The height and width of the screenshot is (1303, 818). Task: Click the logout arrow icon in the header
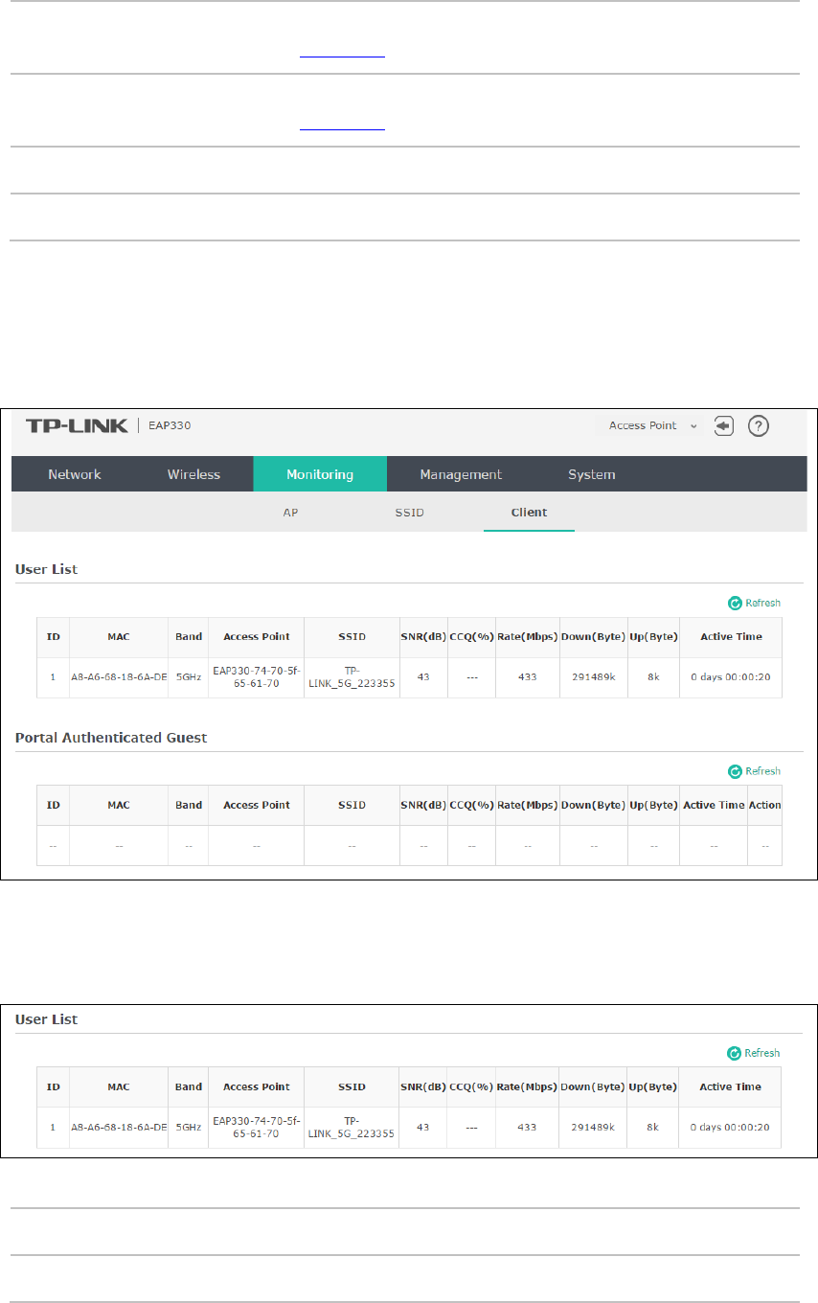724,425
